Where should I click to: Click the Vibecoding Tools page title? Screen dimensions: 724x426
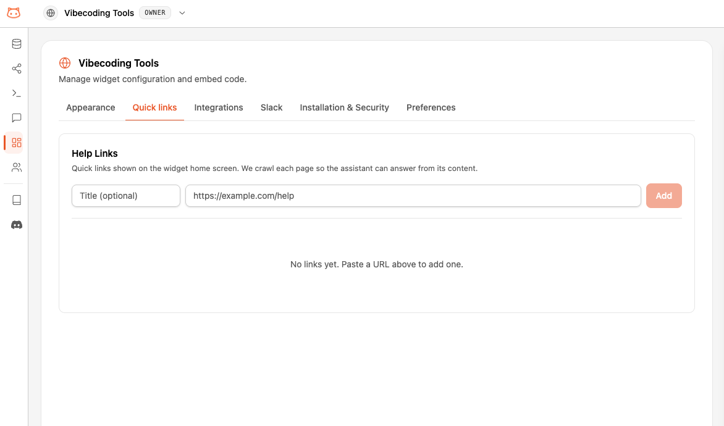point(119,63)
